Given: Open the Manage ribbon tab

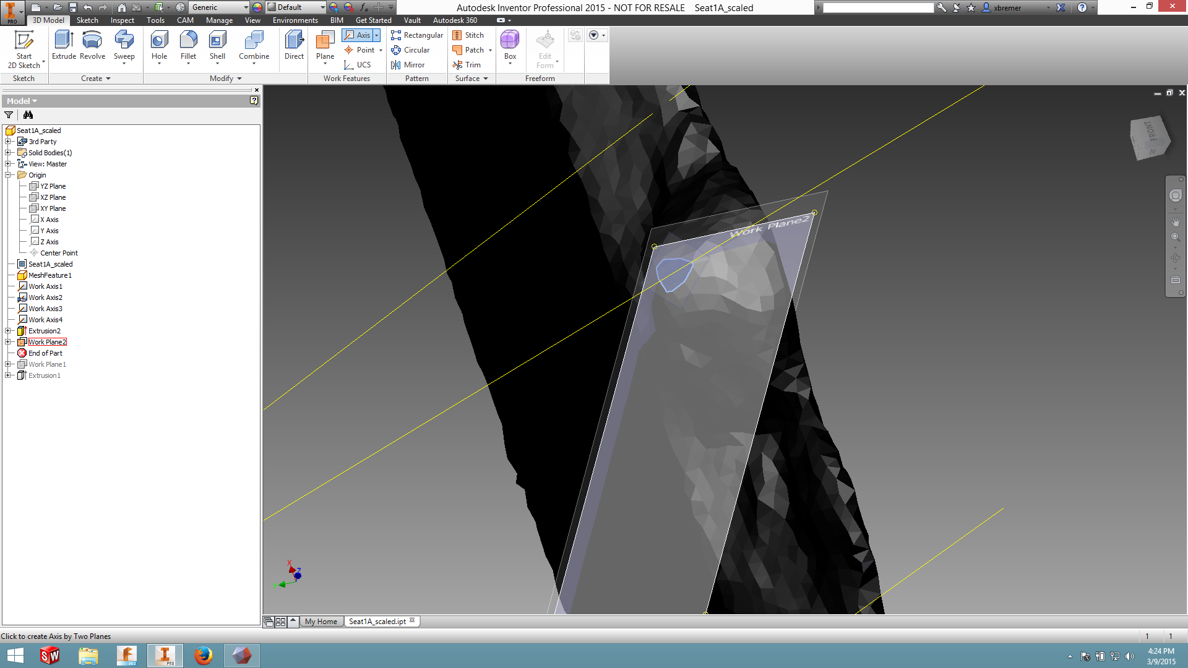Looking at the screenshot, I should (x=219, y=20).
